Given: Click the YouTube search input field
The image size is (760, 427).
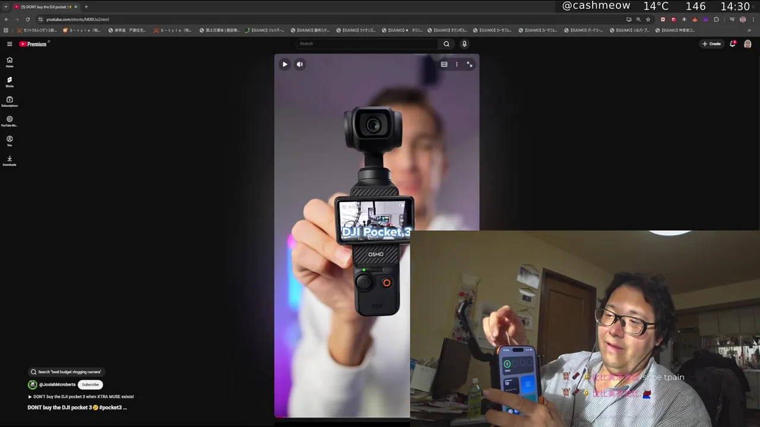Looking at the screenshot, I should point(368,44).
